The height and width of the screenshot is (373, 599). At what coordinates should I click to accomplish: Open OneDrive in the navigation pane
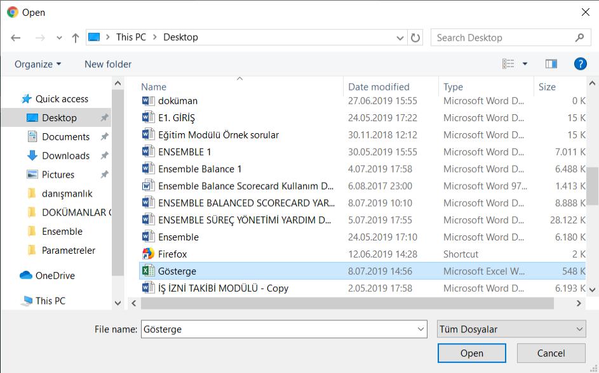point(54,275)
